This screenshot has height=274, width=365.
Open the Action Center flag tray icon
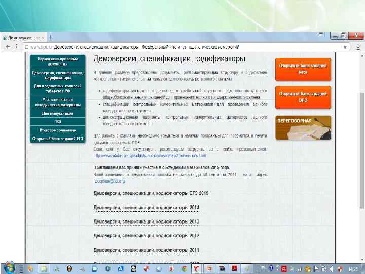pos(316,269)
